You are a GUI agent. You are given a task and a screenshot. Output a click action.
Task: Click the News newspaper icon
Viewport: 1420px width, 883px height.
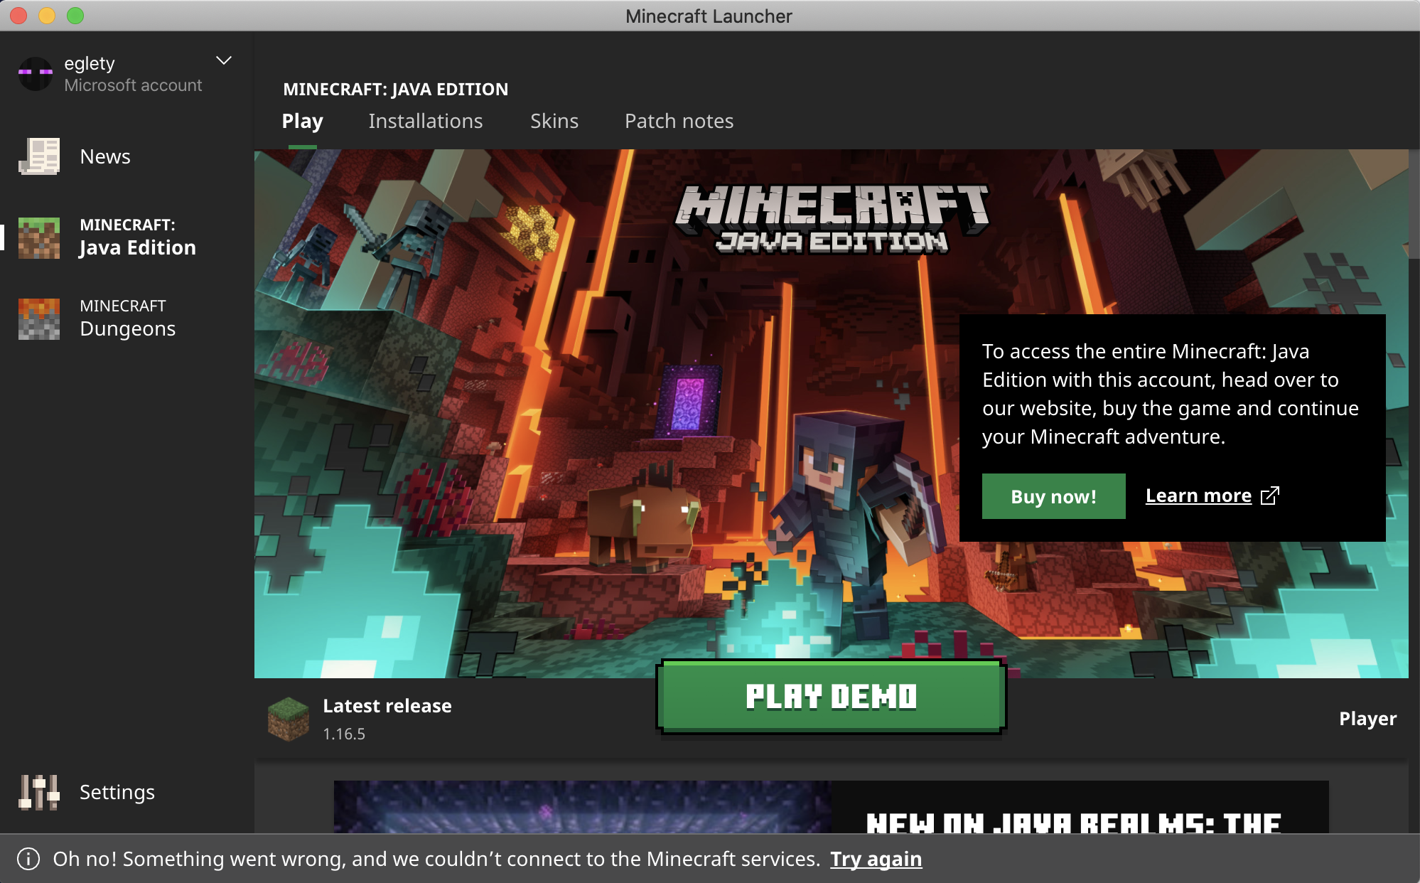(39, 156)
